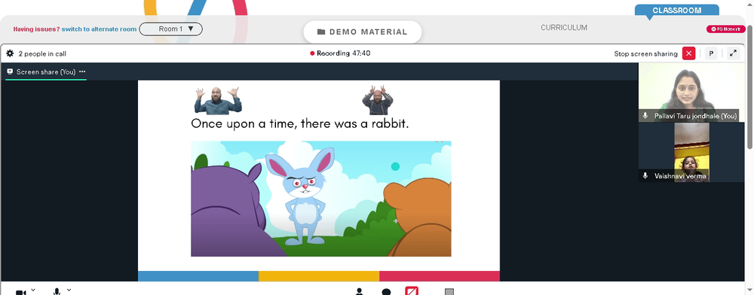This screenshot has width=754, height=295.
Task: Click the red slashed screen share icon
Action: (x=412, y=290)
